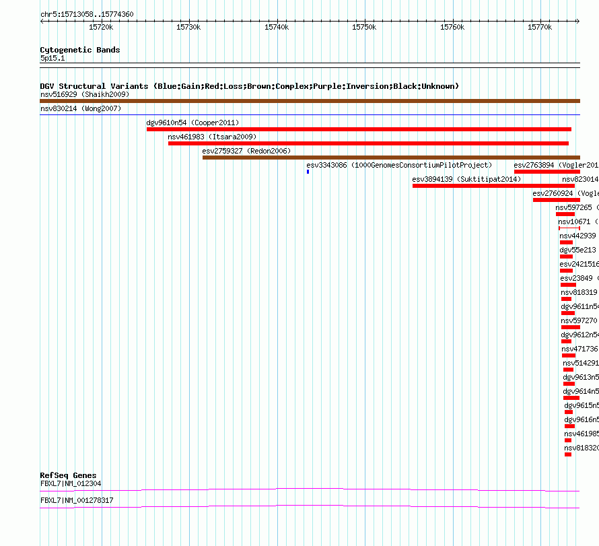Screen dimensions: 599x546
Task: Open the esv3894139 (Suktitipat2014) label
Action: click(466, 179)
